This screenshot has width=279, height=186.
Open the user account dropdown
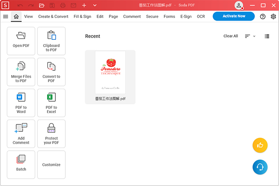pyautogui.click(x=240, y=5)
